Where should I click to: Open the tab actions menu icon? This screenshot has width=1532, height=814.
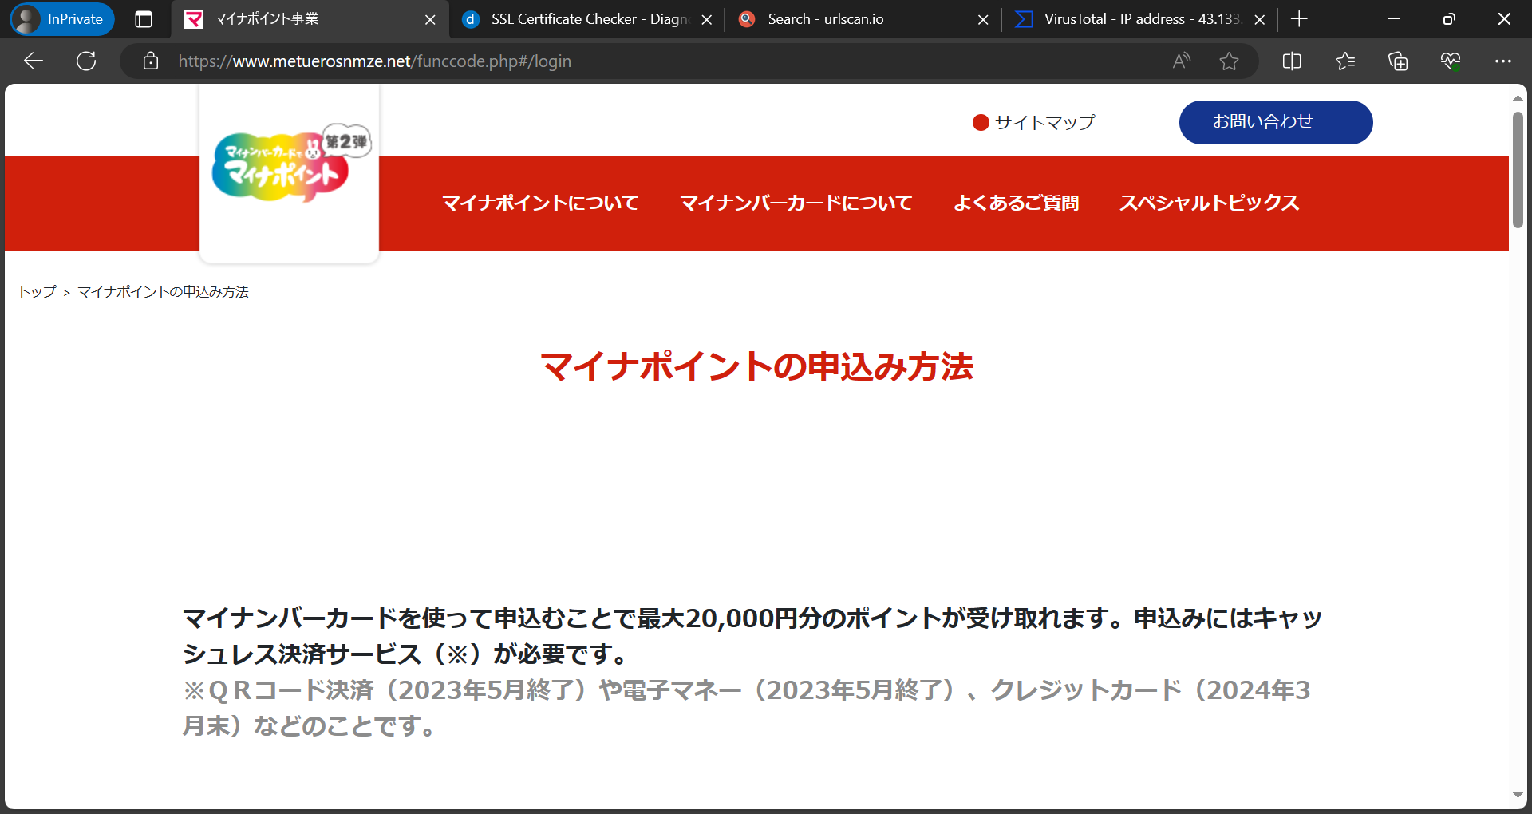pyautogui.click(x=144, y=19)
